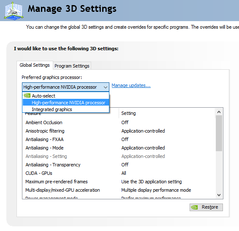Choose Auto-select from the processor list
The image size is (239, 231).
66,96
